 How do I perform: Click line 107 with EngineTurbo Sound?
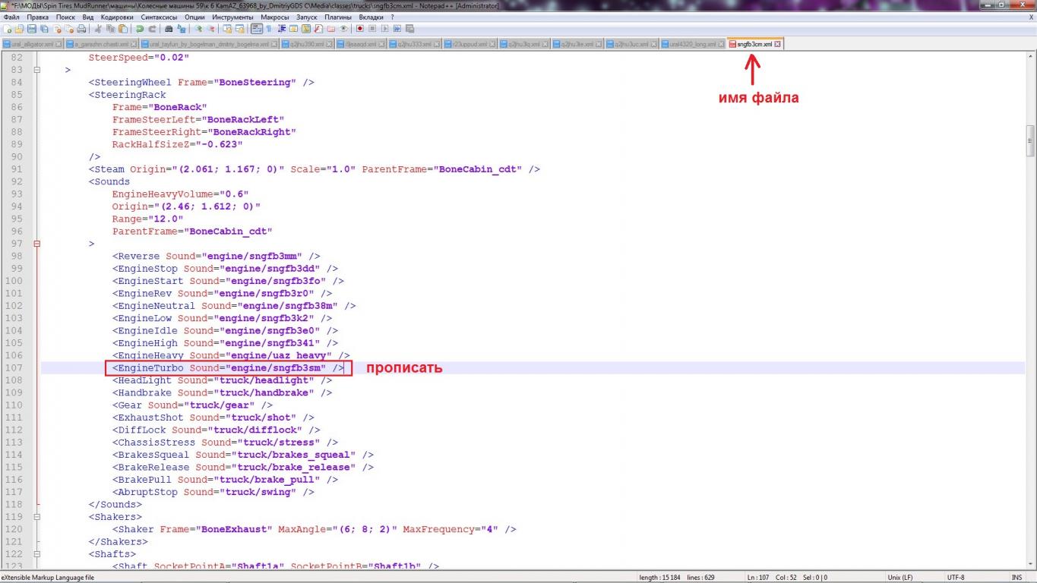pos(228,368)
